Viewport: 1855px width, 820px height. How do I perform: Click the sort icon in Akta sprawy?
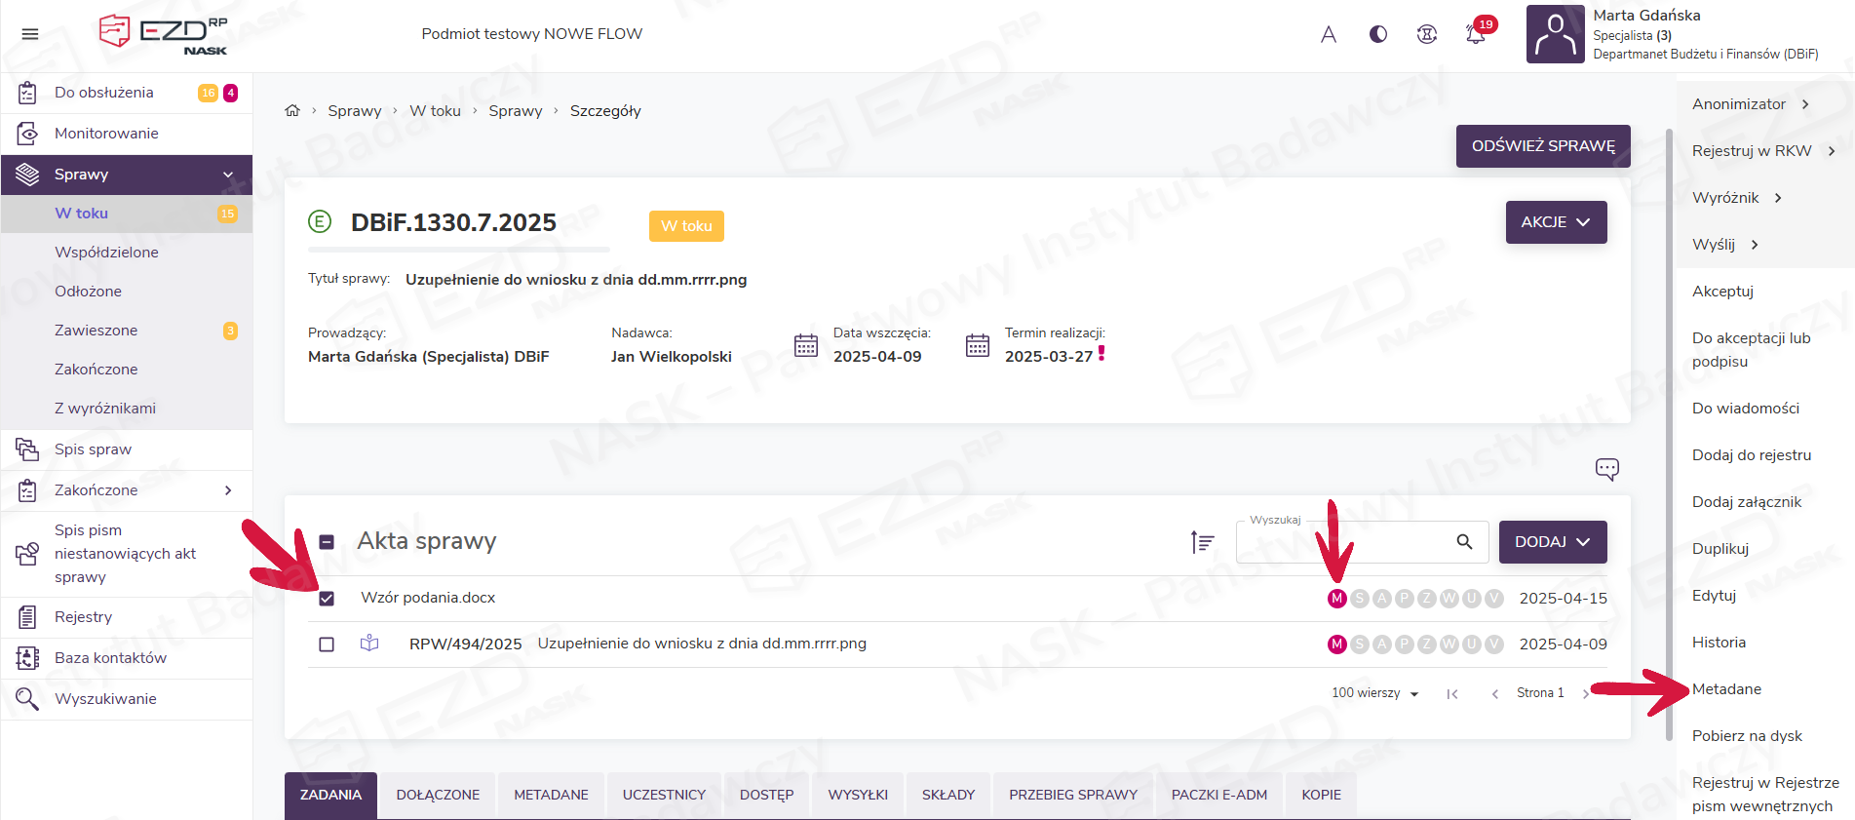click(x=1202, y=542)
